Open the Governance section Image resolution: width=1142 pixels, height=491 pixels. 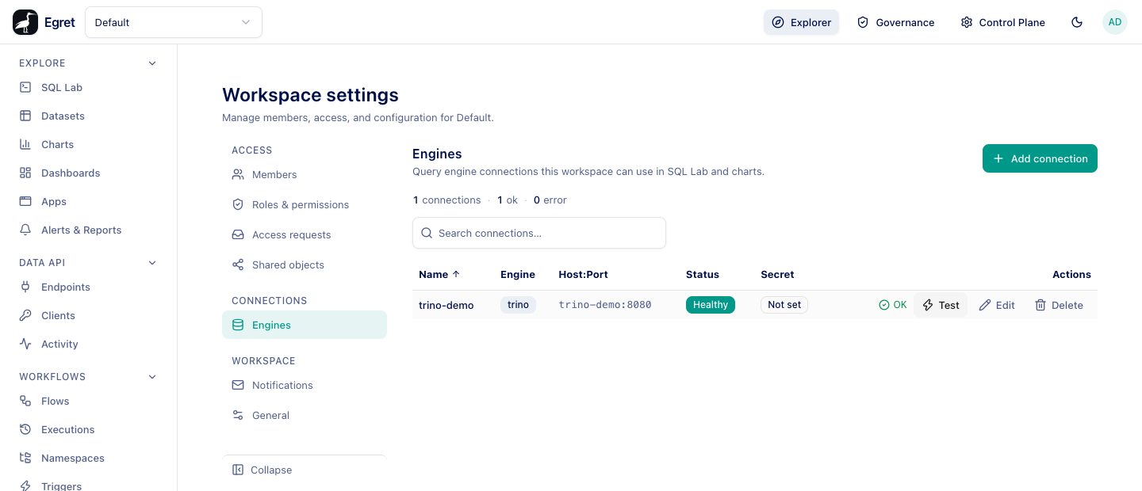coord(895,22)
